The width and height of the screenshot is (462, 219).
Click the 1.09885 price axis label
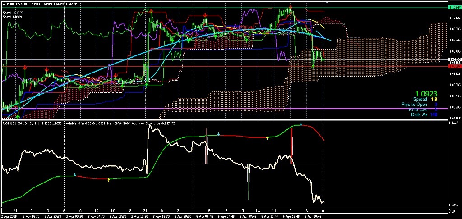point(454,29)
